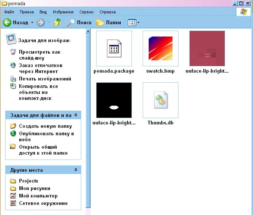
Task: Select the pomada.package file icon
Action: (114, 48)
